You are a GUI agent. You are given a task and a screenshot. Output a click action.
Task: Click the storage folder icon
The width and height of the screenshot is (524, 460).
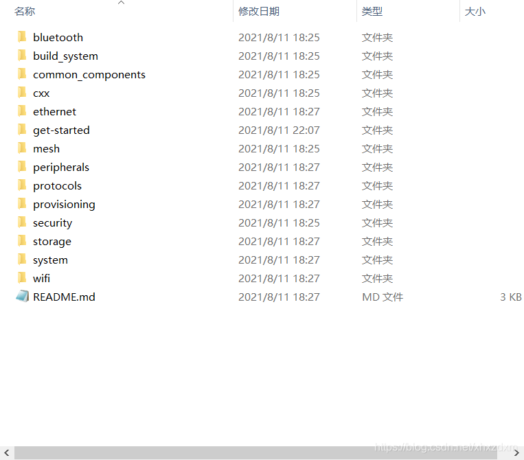click(x=22, y=241)
